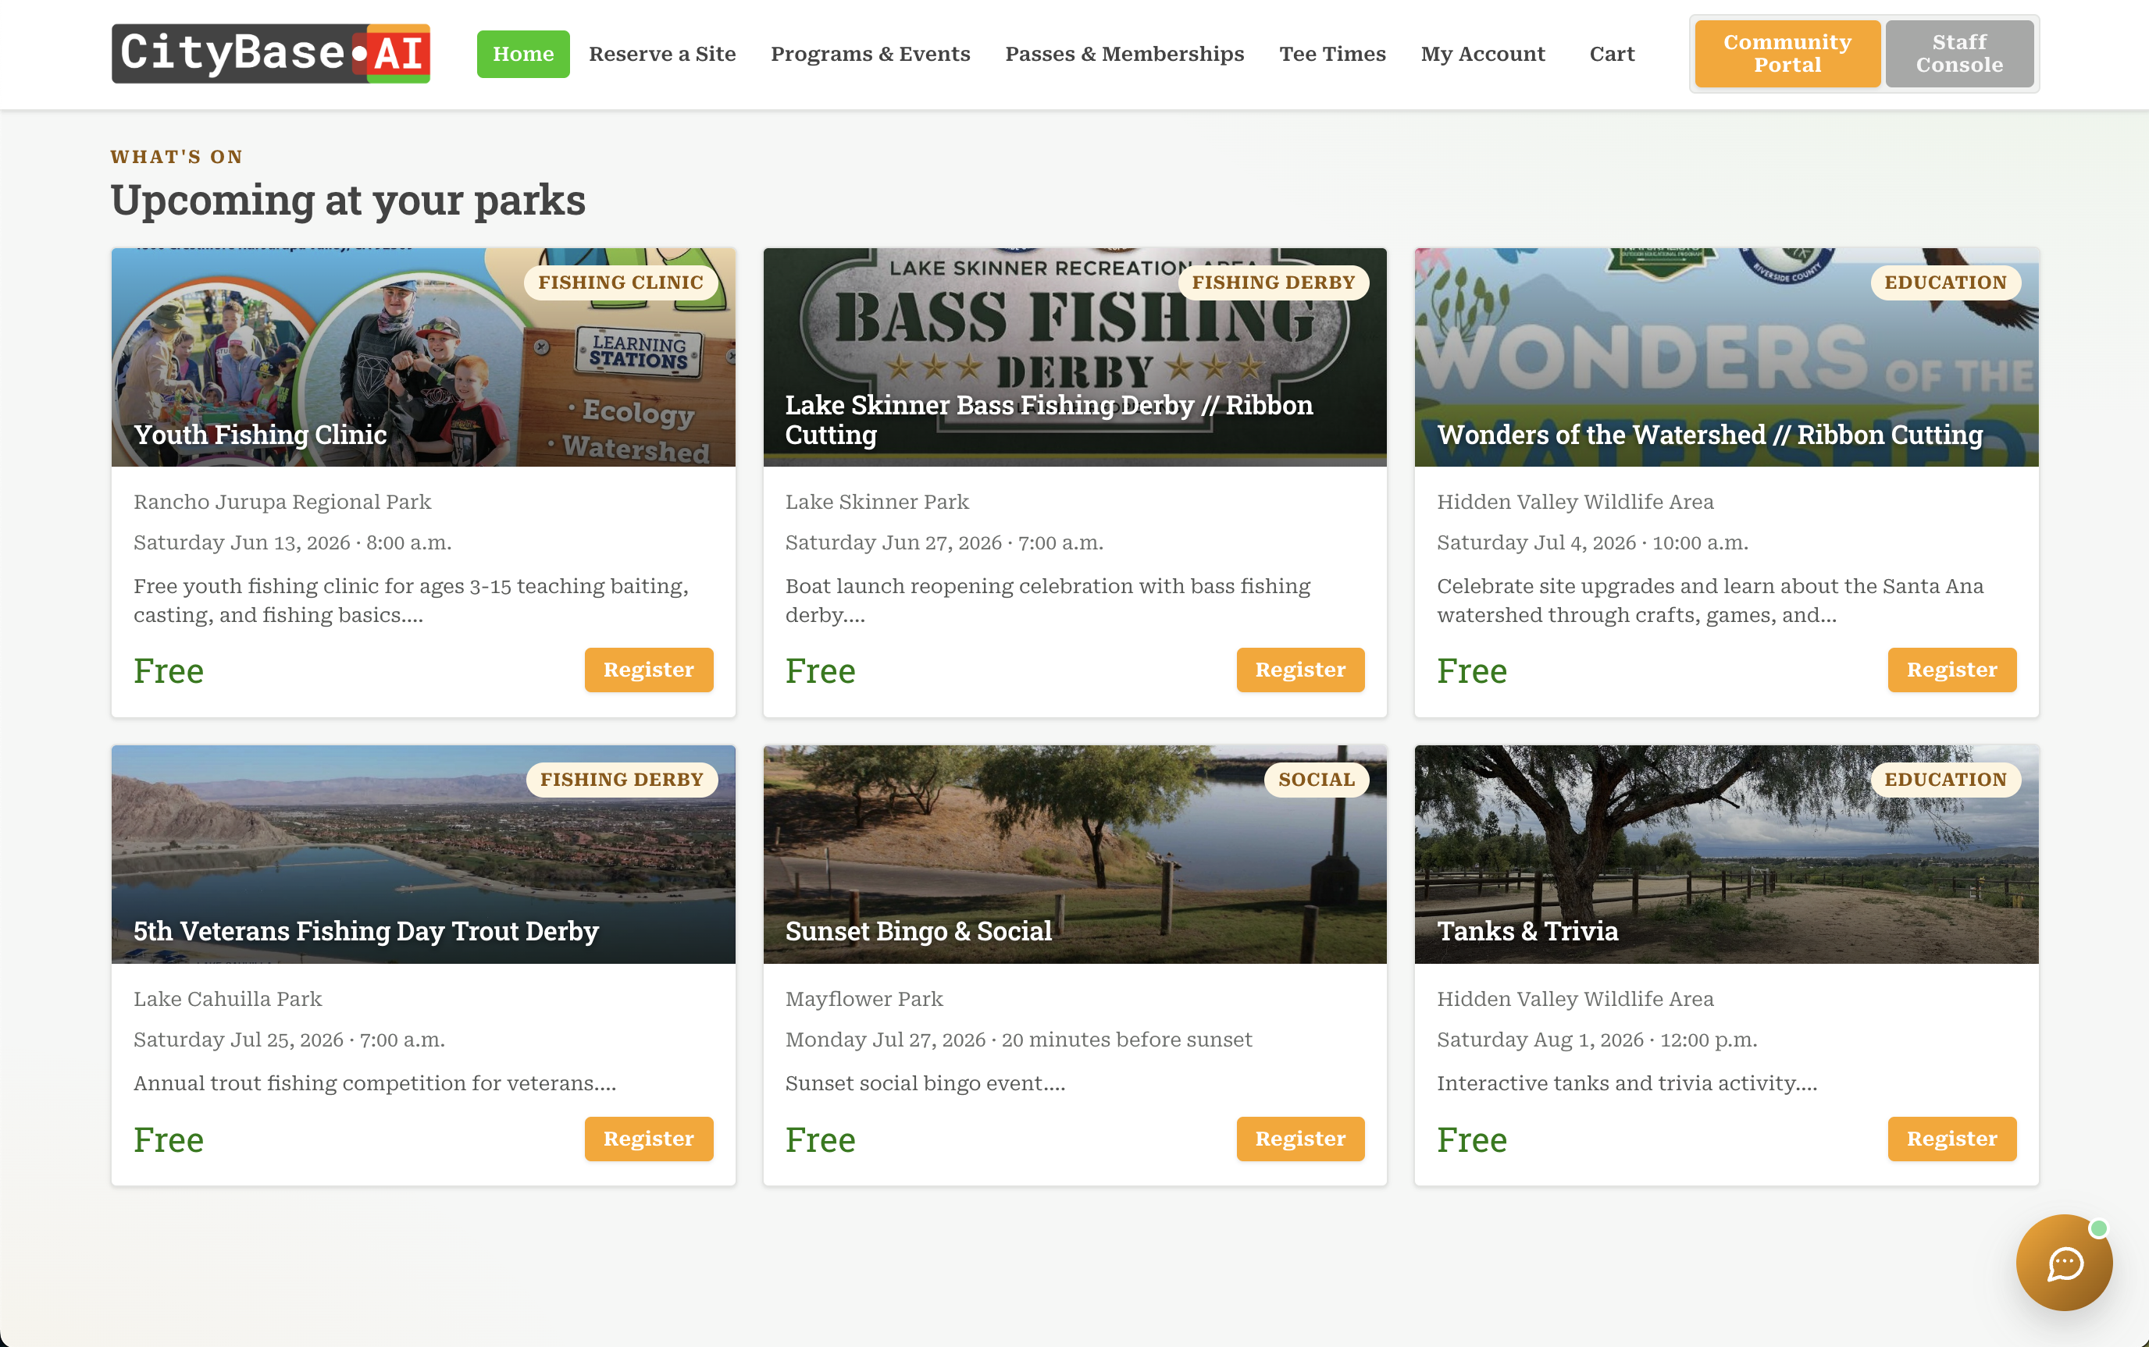
Task: Open Tanks & Trivia photo
Action: (1727, 854)
